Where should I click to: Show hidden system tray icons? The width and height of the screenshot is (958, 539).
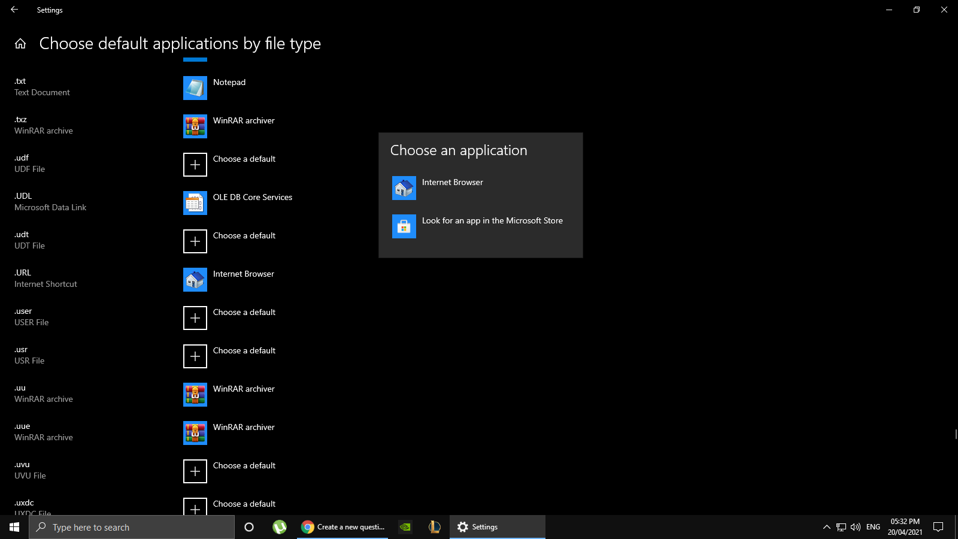tap(827, 527)
